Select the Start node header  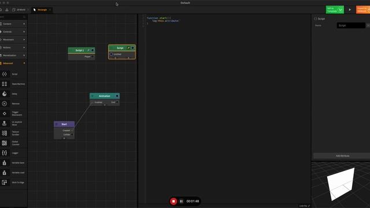click(64, 124)
